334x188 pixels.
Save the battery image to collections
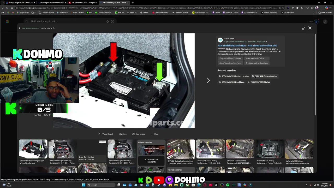123,134
